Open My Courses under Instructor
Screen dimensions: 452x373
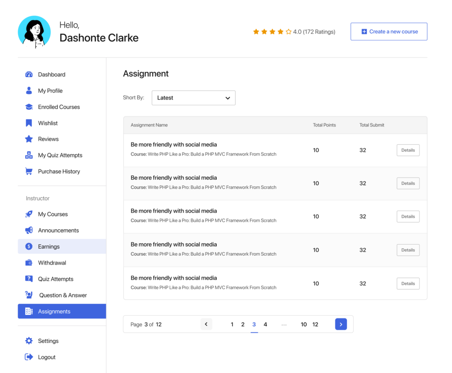[62, 214]
